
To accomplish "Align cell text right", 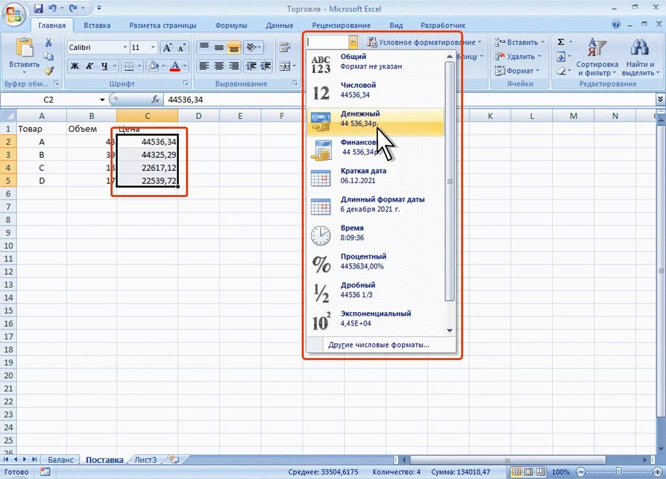I will 233,66.
